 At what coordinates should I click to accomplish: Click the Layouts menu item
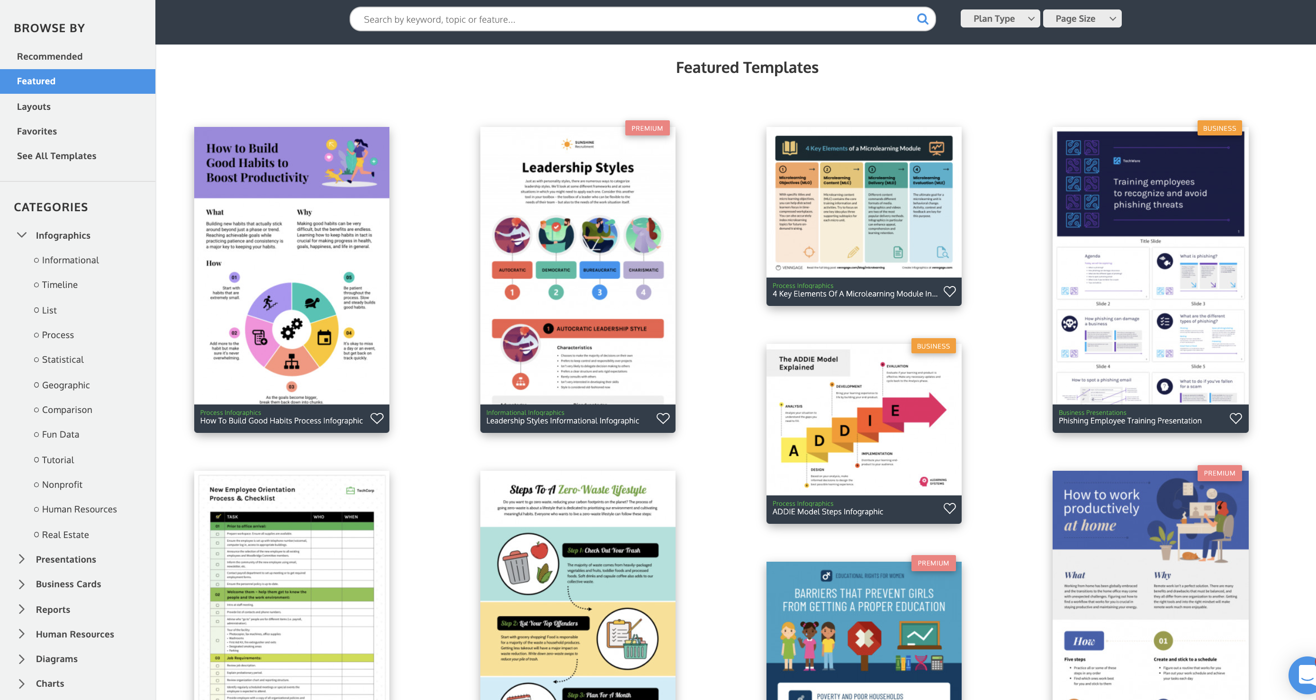click(33, 105)
